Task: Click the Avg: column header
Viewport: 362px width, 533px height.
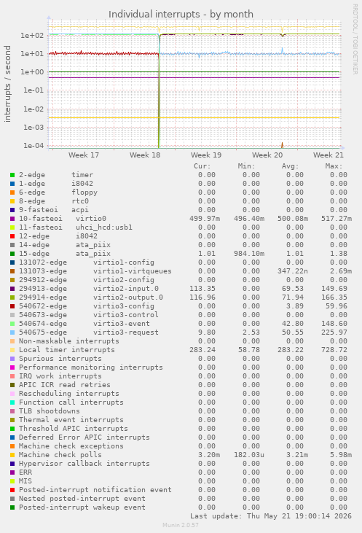Action: point(290,166)
